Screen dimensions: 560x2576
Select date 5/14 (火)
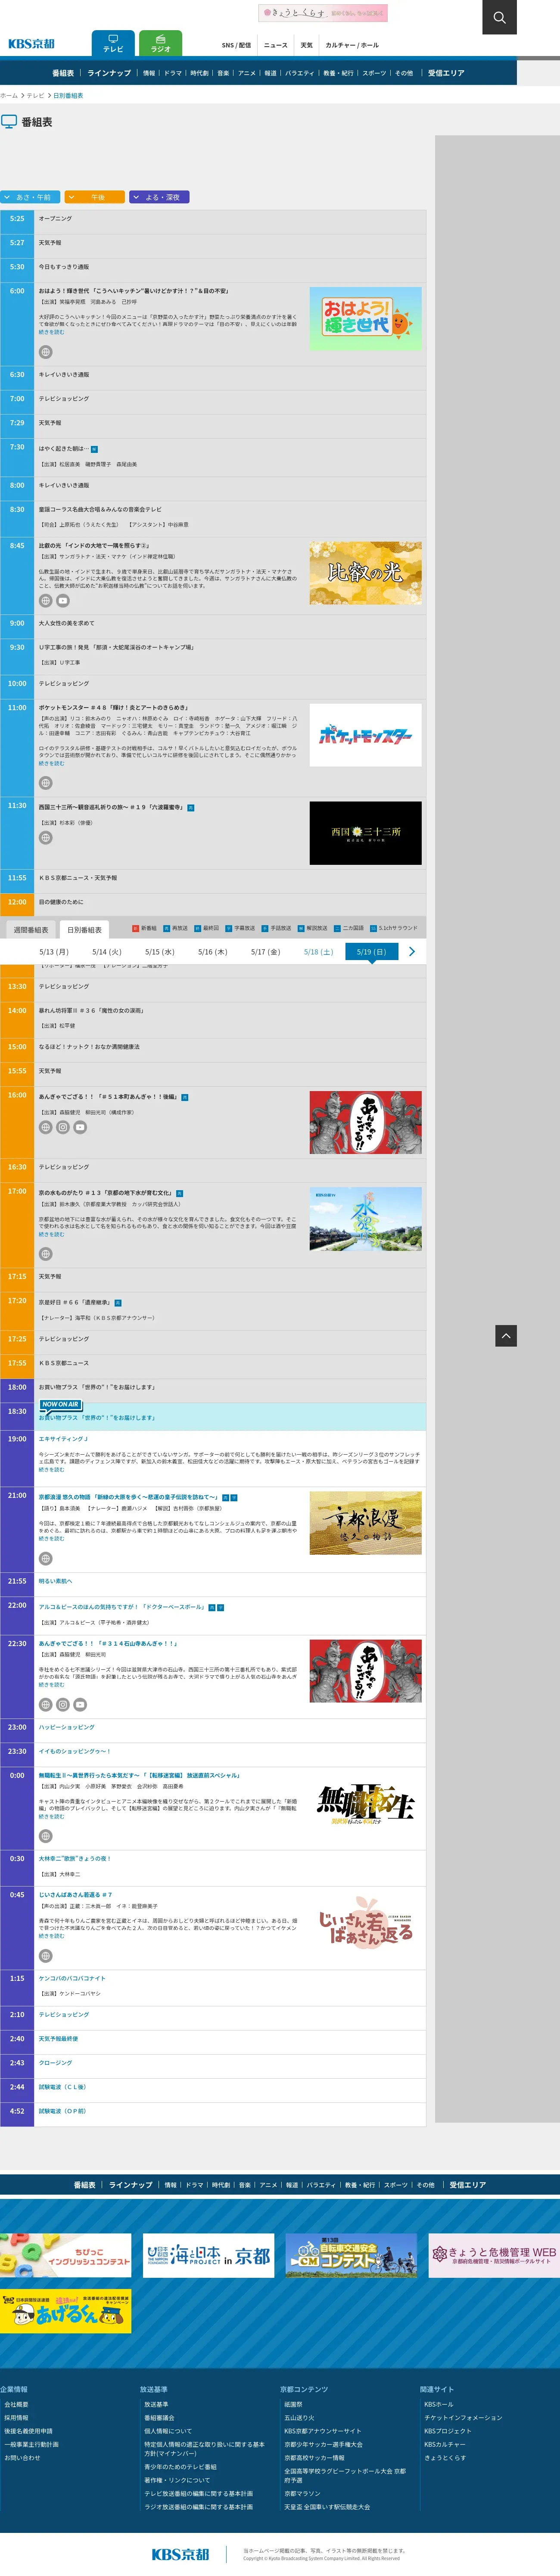pos(107,952)
